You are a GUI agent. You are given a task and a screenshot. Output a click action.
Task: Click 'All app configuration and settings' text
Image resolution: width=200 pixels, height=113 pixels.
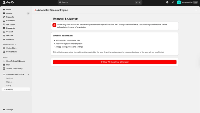click(69, 47)
